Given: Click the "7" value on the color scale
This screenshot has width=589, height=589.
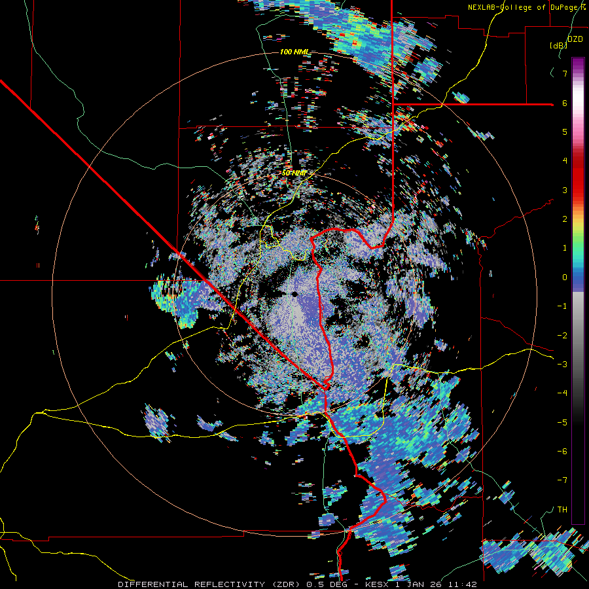Looking at the screenshot, I should [x=565, y=73].
